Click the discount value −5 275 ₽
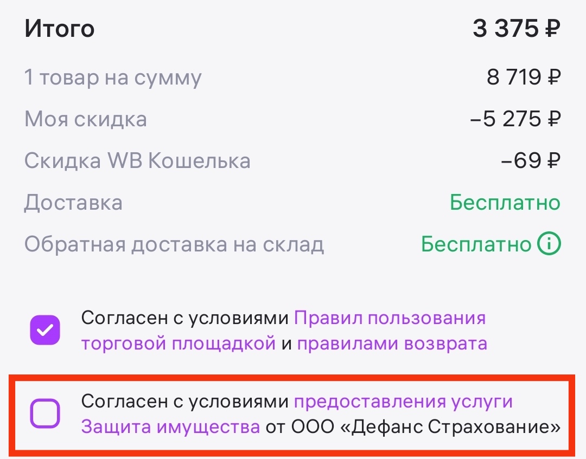 pos(515,119)
